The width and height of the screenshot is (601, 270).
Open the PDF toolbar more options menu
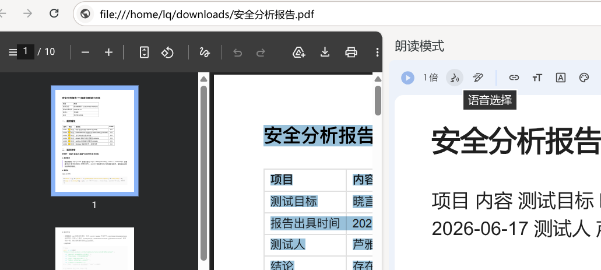(x=378, y=52)
